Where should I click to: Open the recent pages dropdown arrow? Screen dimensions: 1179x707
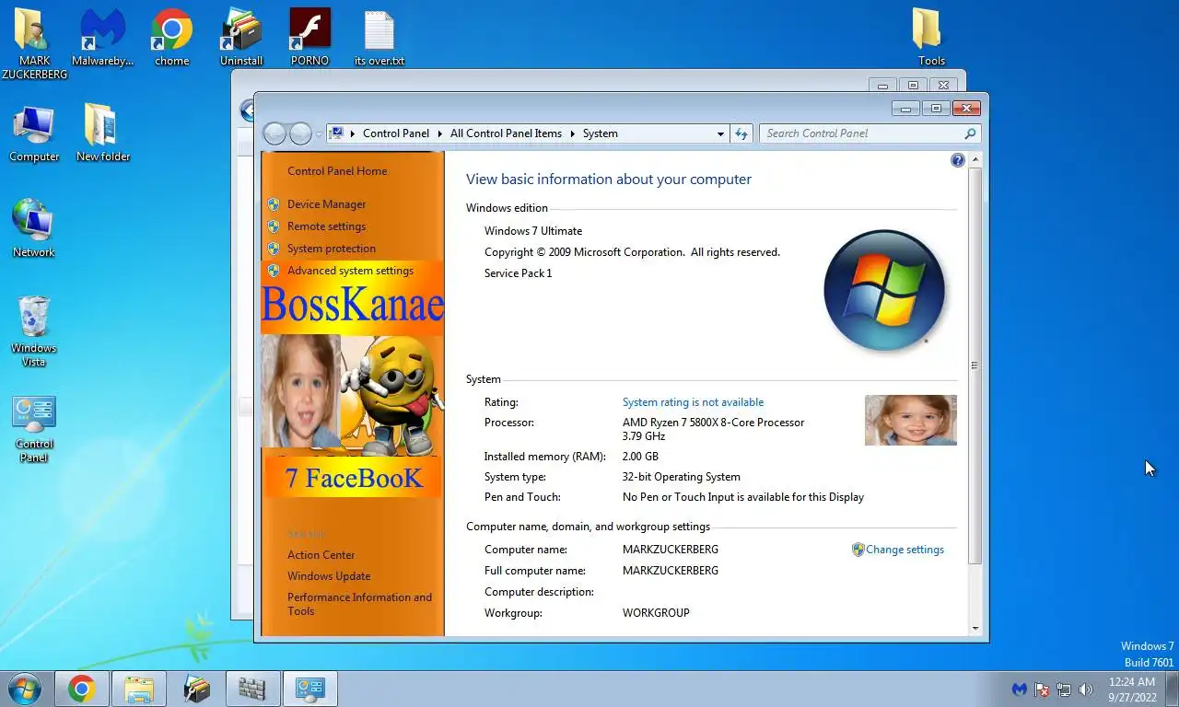pos(319,134)
